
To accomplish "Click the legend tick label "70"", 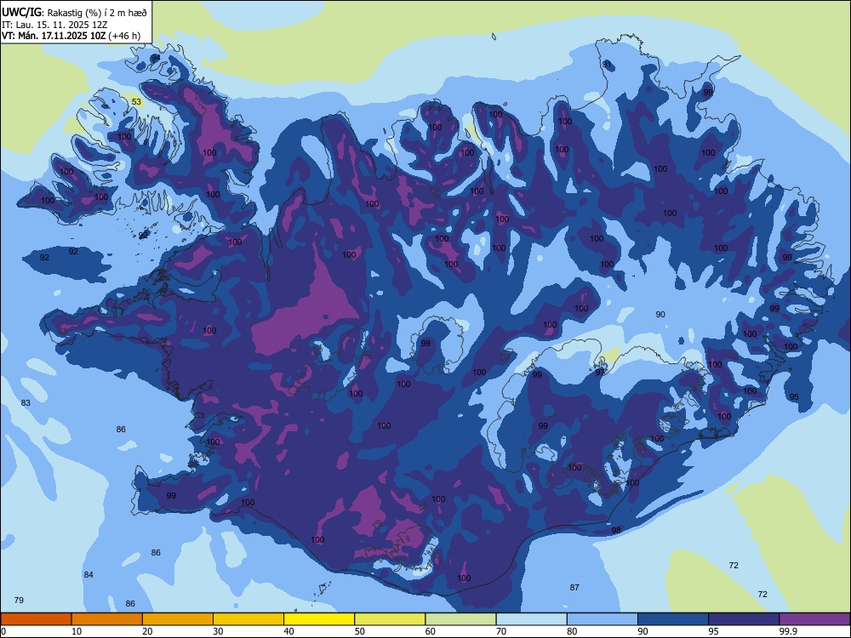I will 501,631.
